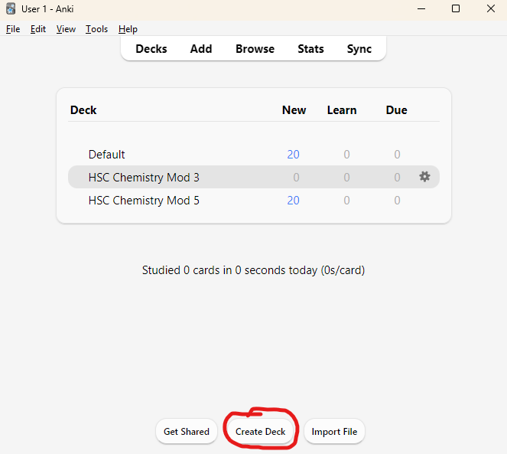Click the Due count for HSC Chemistry Mod 5
The height and width of the screenshot is (454, 507).
pyautogui.click(x=397, y=201)
